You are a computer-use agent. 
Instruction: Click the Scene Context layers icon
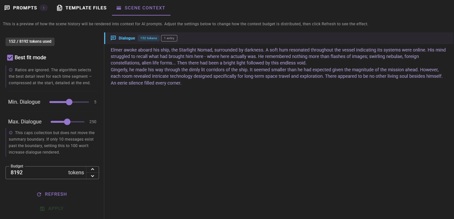coord(119,8)
